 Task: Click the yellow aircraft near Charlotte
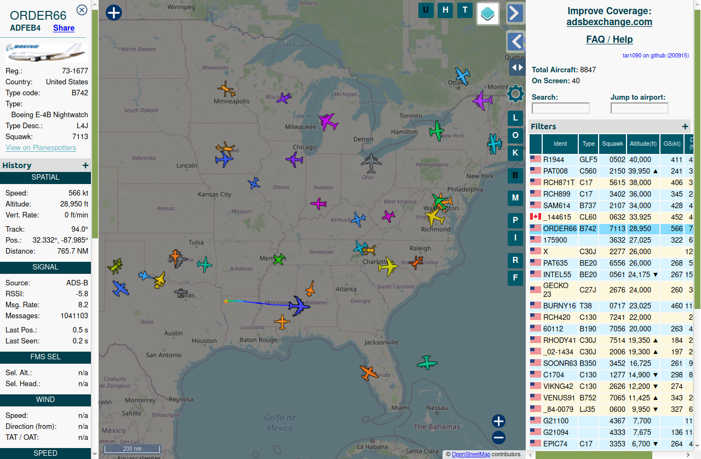tap(388, 266)
